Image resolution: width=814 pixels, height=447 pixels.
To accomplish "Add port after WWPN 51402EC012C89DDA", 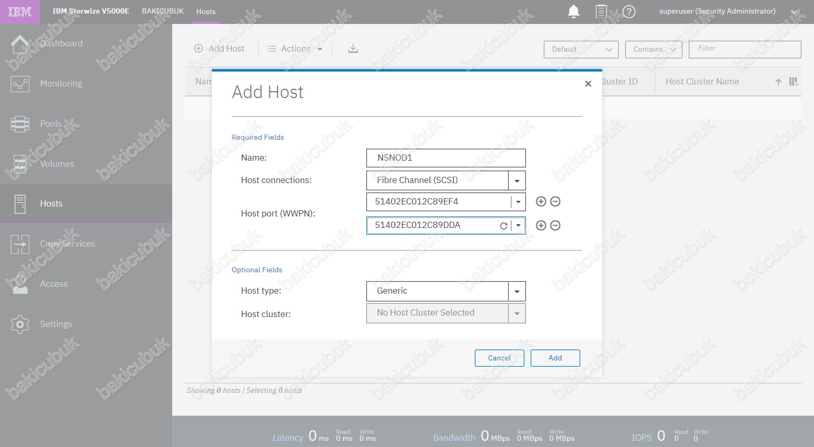I will [x=541, y=225].
